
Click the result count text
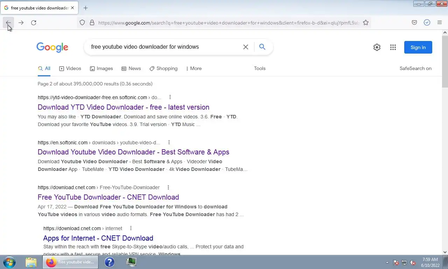point(95,84)
